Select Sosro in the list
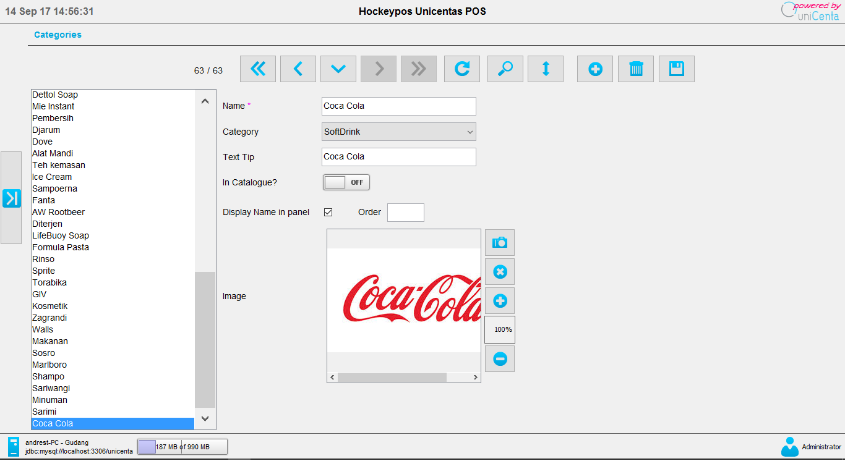This screenshot has width=845, height=461. tap(113, 353)
